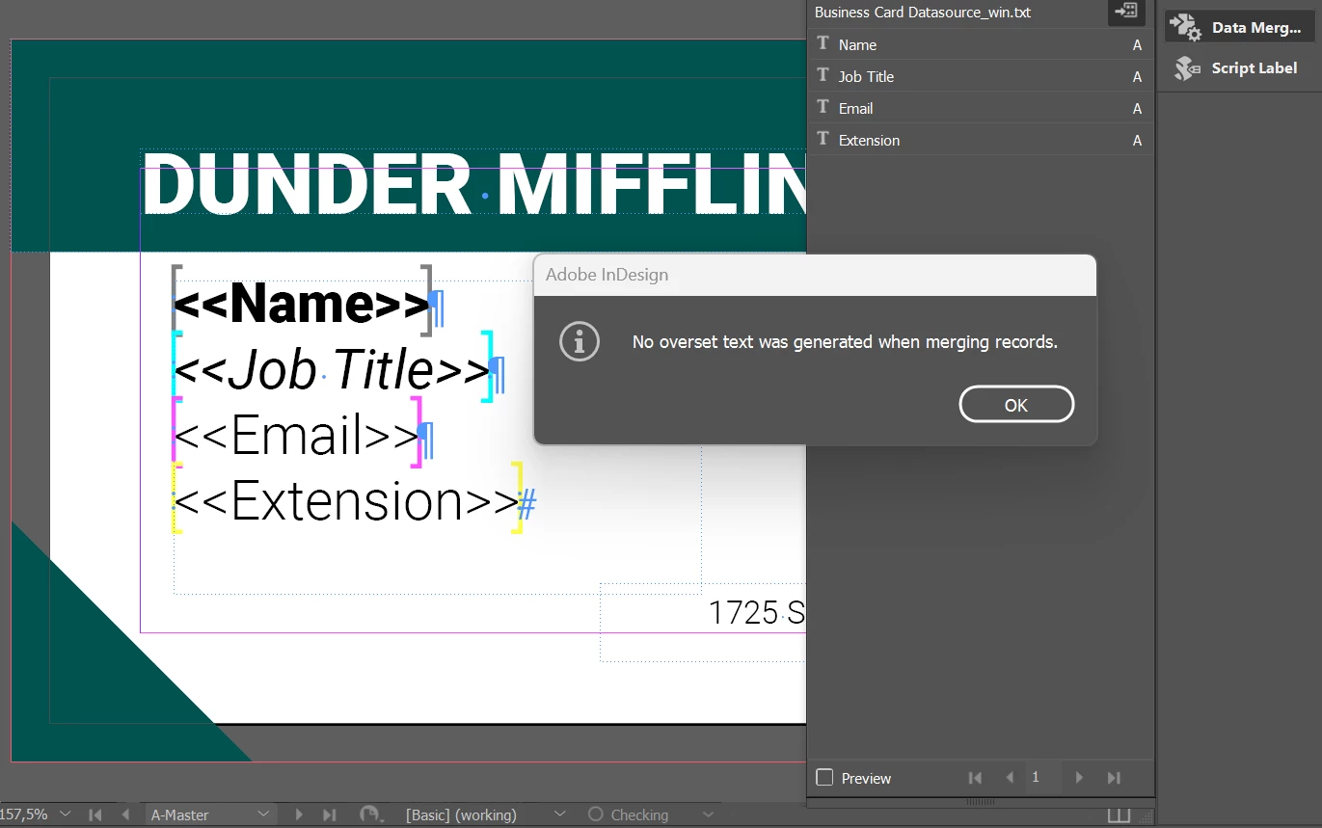The image size is (1322, 828).
Task: Click the DUNDER MIFFLIN heading text
Action: (473, 185)
